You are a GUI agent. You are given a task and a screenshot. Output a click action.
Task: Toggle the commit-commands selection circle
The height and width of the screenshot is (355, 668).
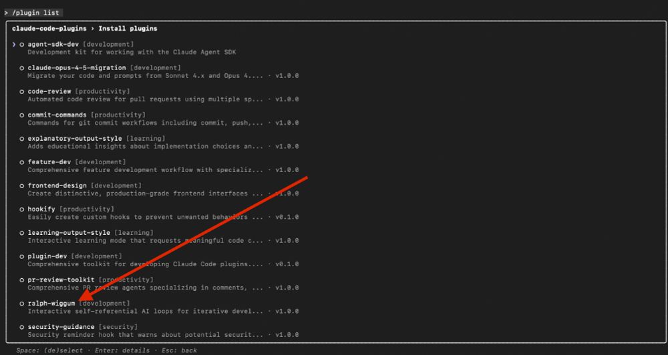[22, 115]
